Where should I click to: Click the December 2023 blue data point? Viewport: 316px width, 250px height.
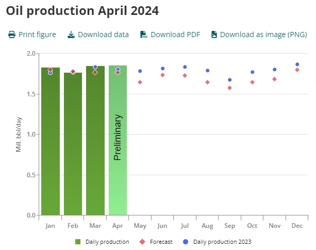click(x=297, y=64)
